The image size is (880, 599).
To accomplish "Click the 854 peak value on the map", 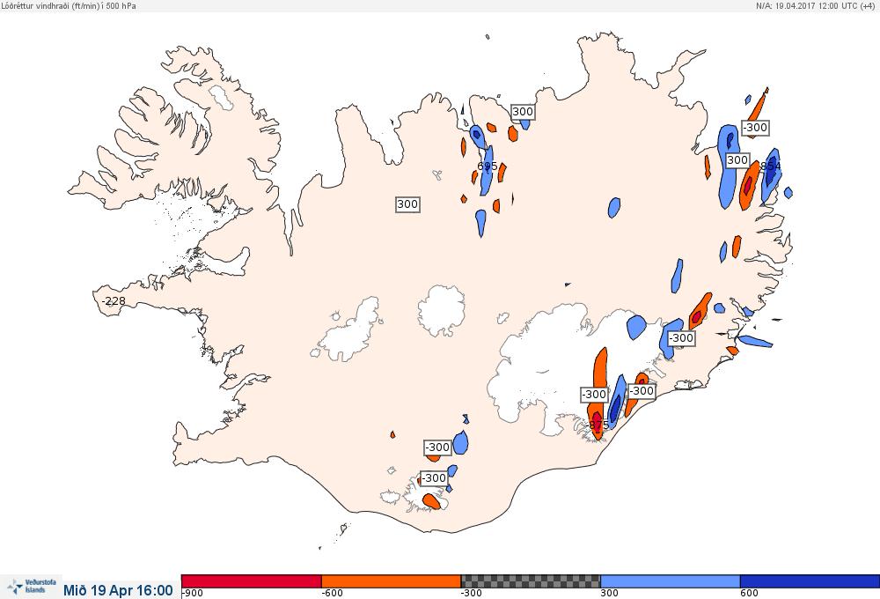I will [770, 166].
